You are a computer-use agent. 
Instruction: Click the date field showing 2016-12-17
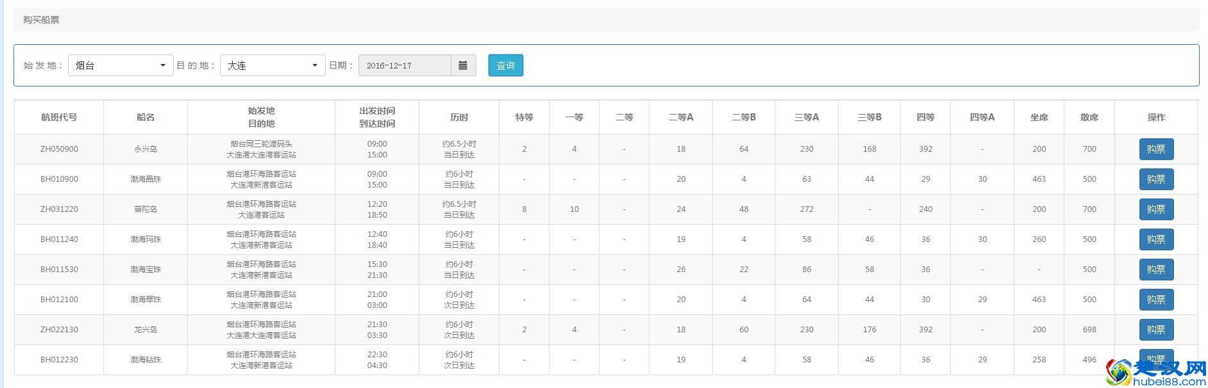(x=405, y=65)
